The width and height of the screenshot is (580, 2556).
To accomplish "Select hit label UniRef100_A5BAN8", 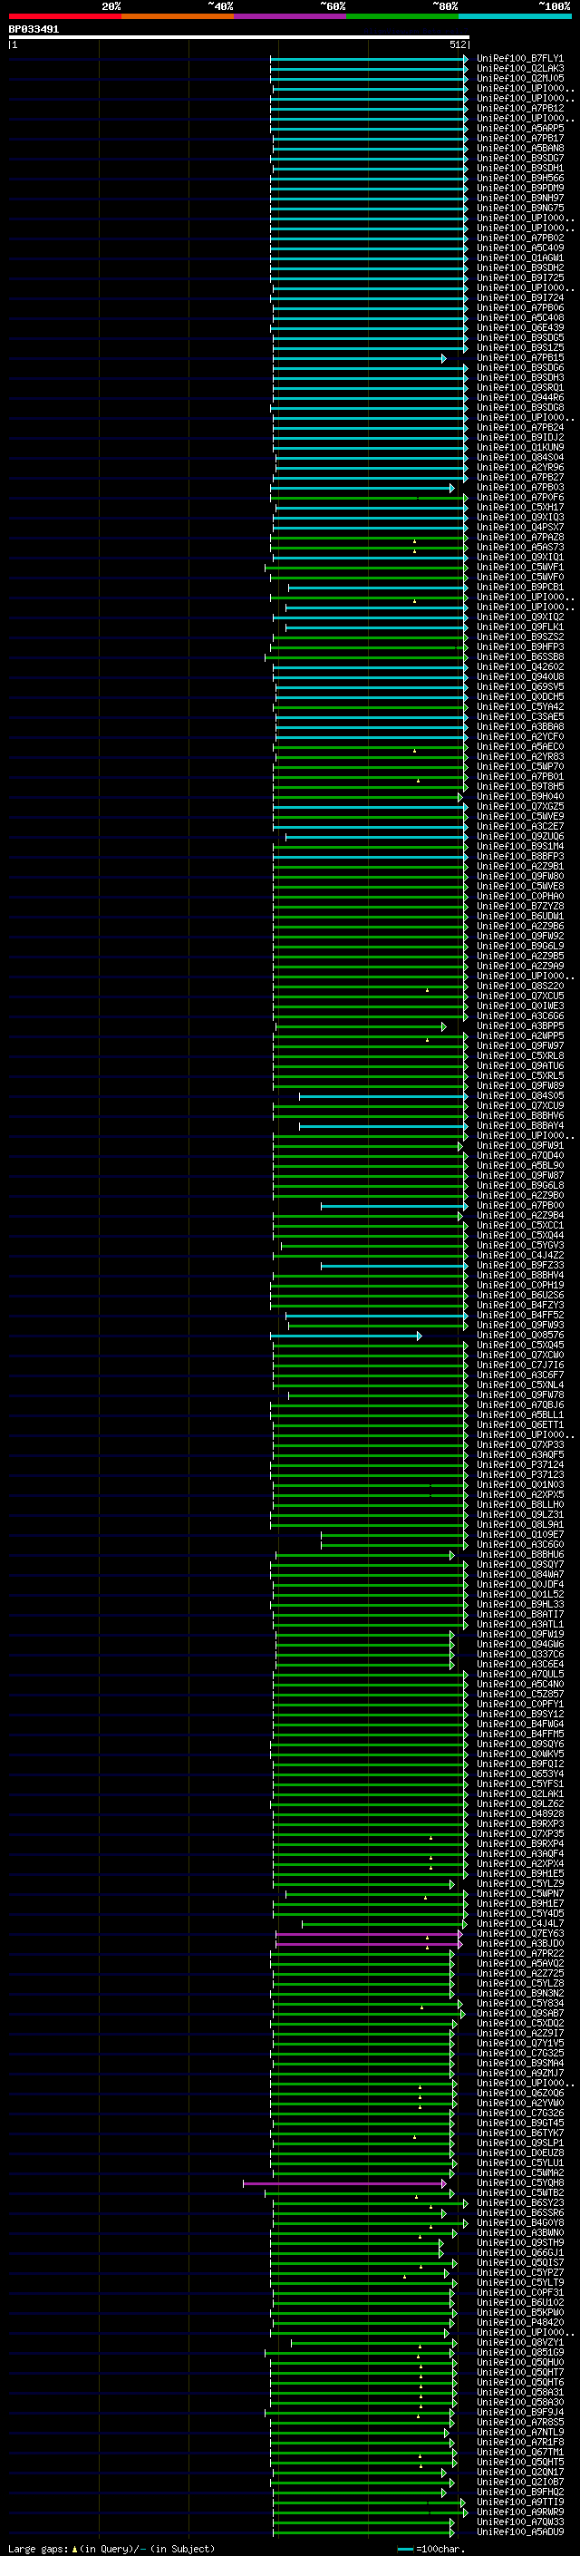I will (519, 149).
